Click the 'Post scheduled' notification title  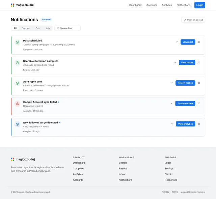click(32, 41)
